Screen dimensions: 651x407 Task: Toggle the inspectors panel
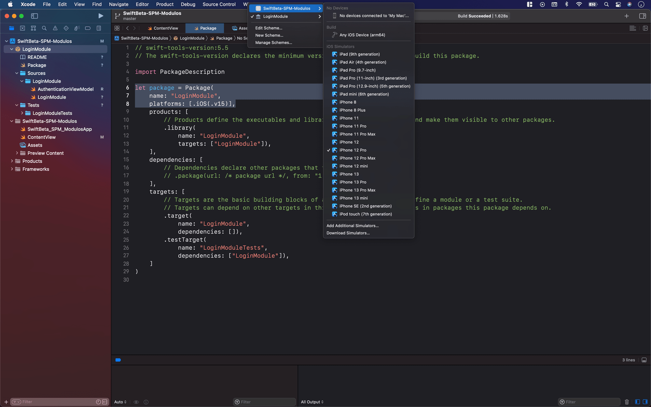tap(643, 16)
